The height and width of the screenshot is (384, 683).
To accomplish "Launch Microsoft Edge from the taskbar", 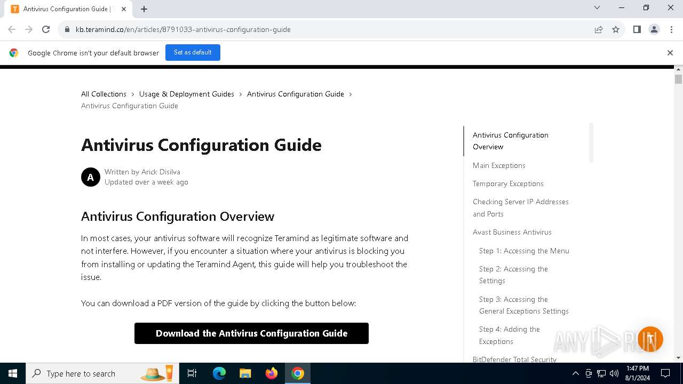I will 219,373.
